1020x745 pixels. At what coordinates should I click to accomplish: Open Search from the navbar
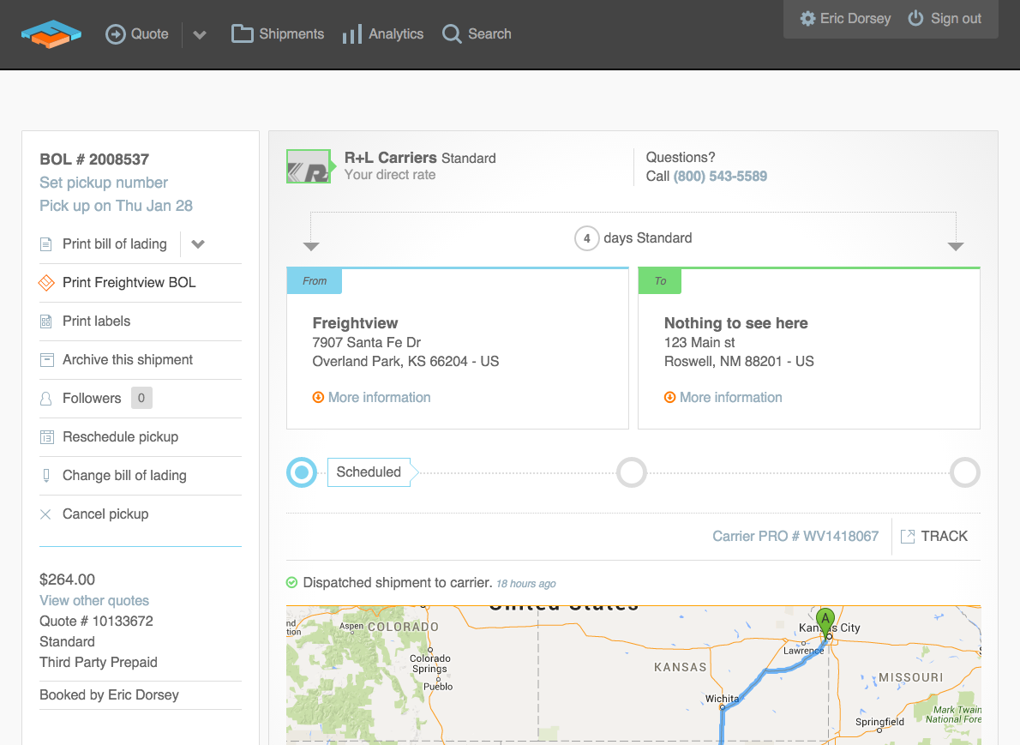point(477,33)
